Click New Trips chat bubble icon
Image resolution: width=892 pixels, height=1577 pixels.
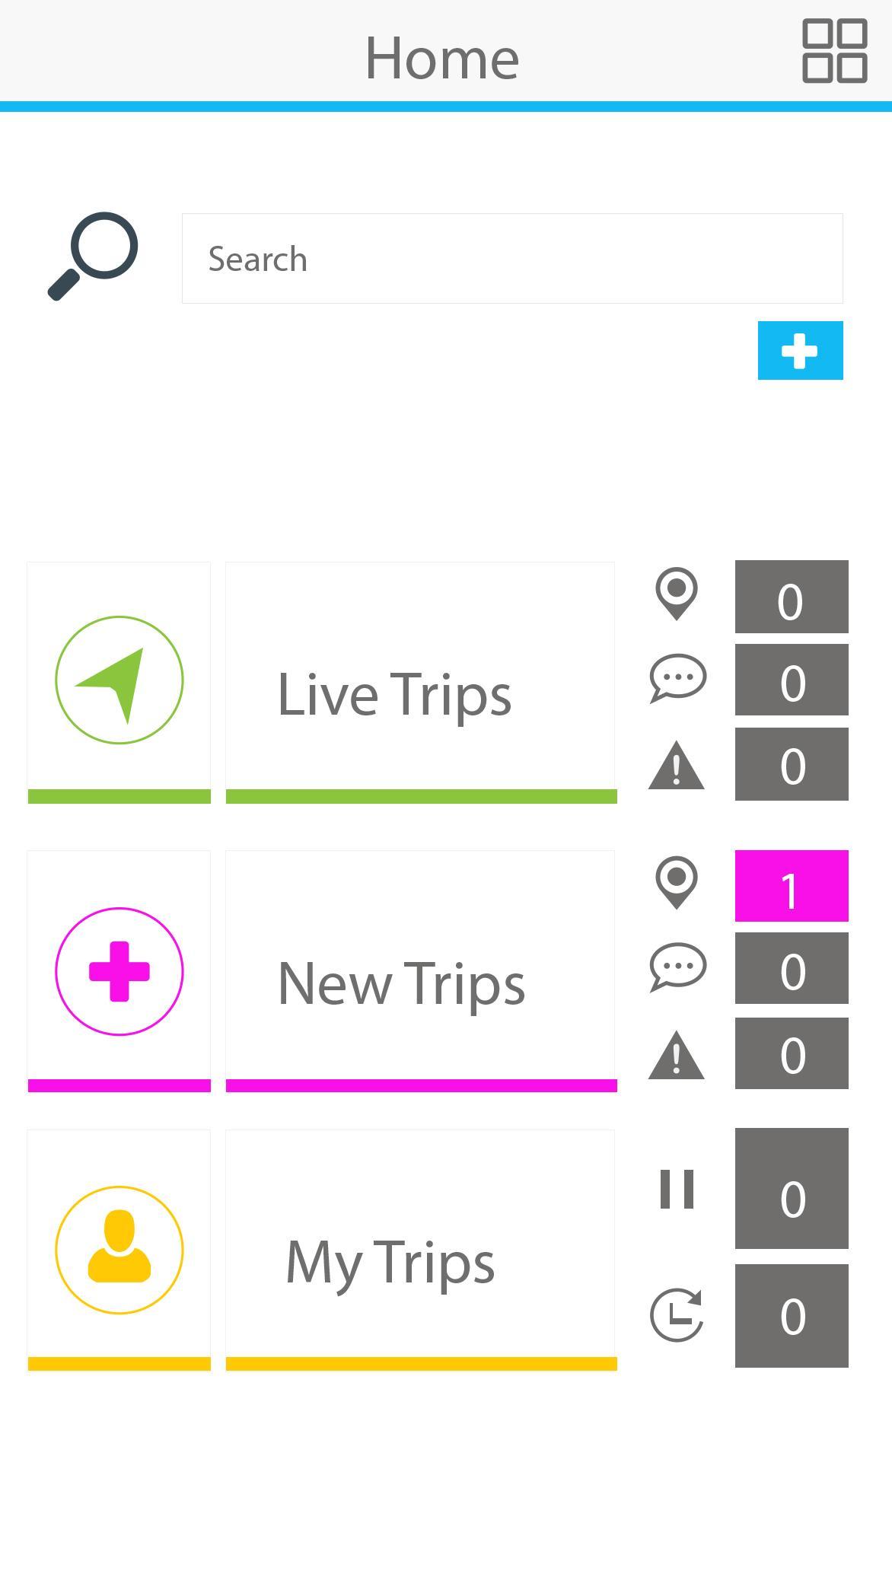tap(677, 967)
